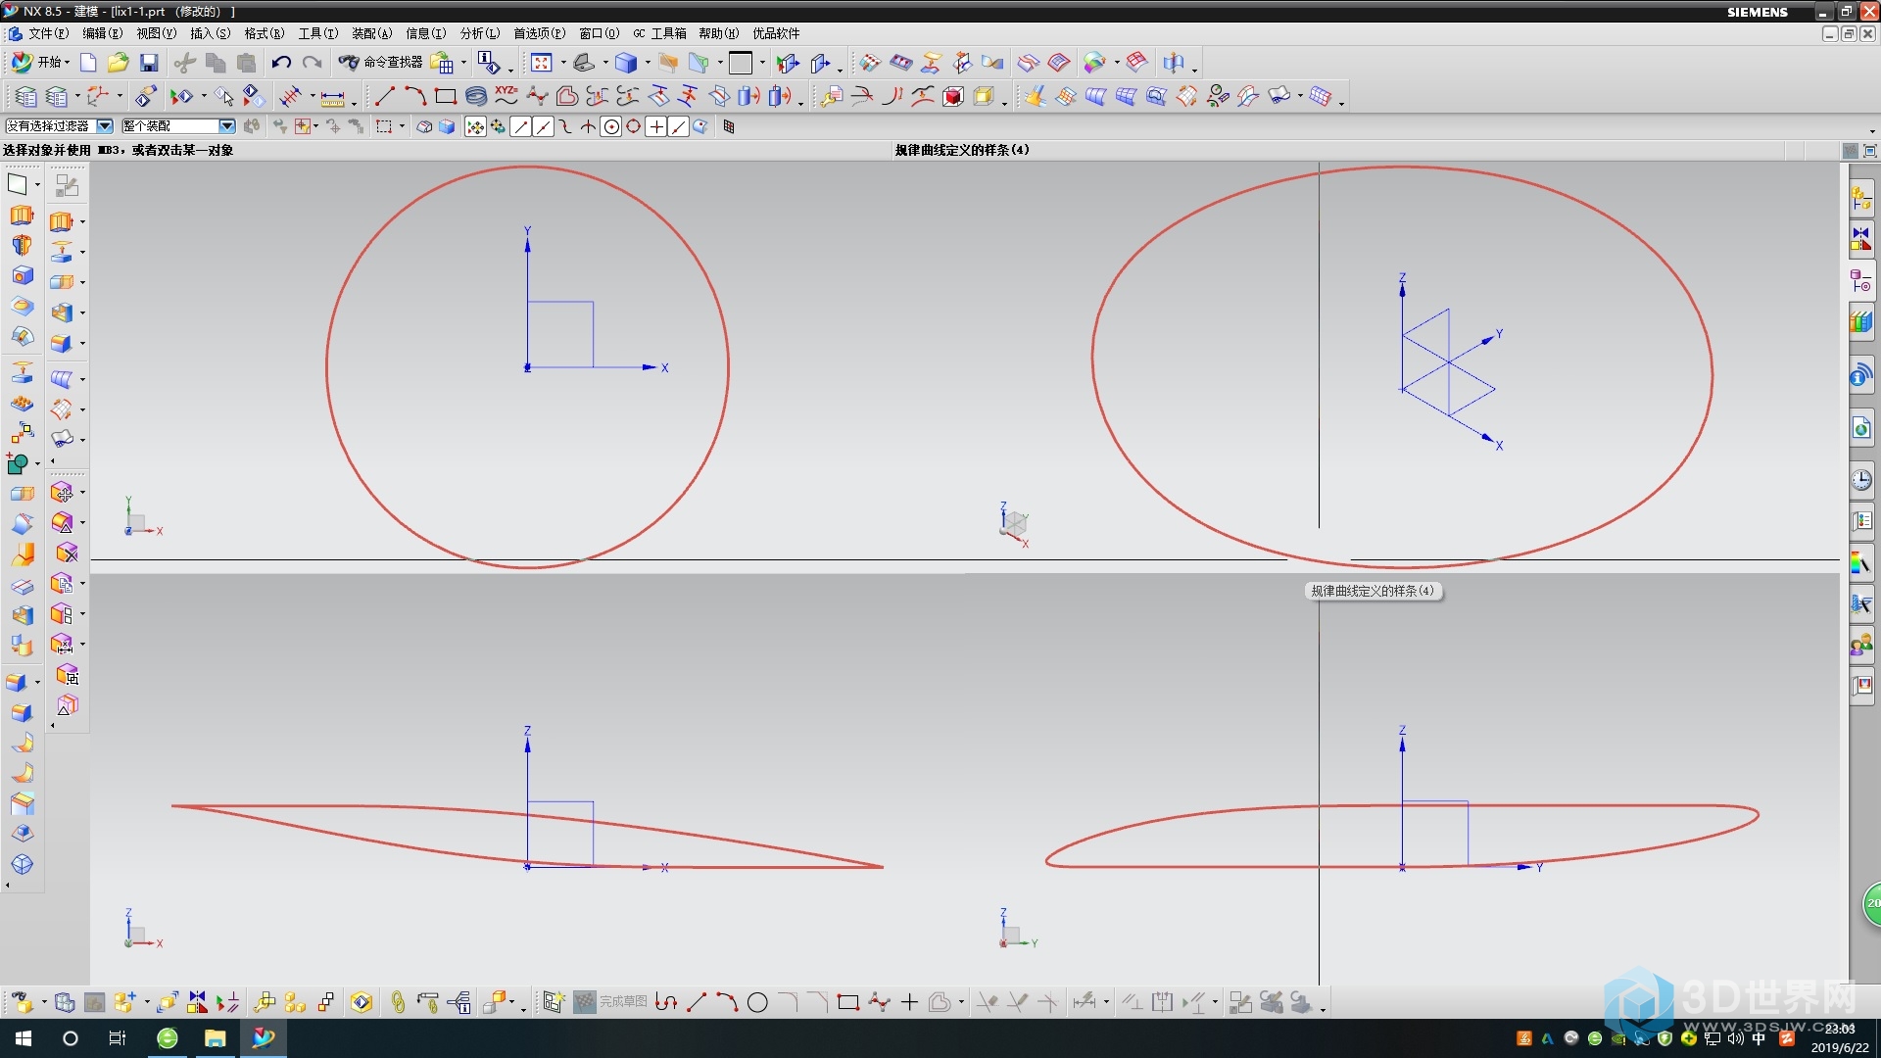The height and width of the screenshot is (1058, 1881).
Task: Select the Line curve tool in top toolbar
Action: pos(385,96)
